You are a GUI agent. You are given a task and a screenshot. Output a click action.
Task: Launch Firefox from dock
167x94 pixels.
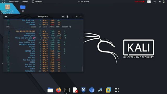click(58, 90)
